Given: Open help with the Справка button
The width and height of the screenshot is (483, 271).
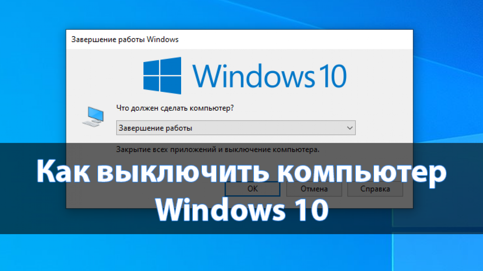Looking at the screenshot, I should coord(375,189).
